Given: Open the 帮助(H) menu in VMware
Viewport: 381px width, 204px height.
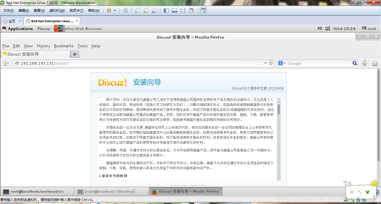Looking at the screenshot, I should tap(94, 11).
